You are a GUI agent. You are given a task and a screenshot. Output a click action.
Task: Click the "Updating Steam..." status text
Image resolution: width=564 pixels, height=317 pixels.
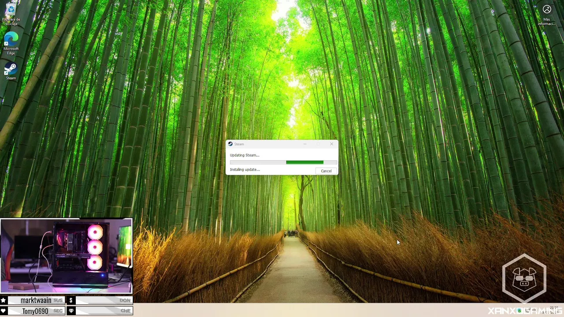pyautogui.click(x=245, y=155)
